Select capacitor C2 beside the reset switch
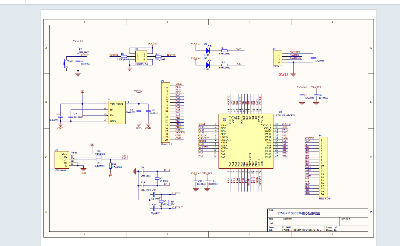 pos(78,61)
